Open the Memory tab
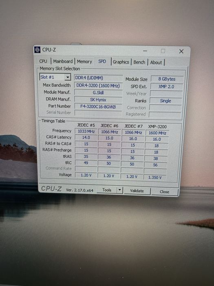This screenshot has width=214, height=286. click(x=84, y=61)
